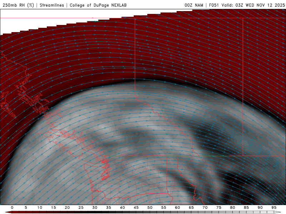The width and height of the screenshot is (286, 214).
Task: Click the "90" label on the color scale
Action: pyautogui.click(x=260, y=208)
